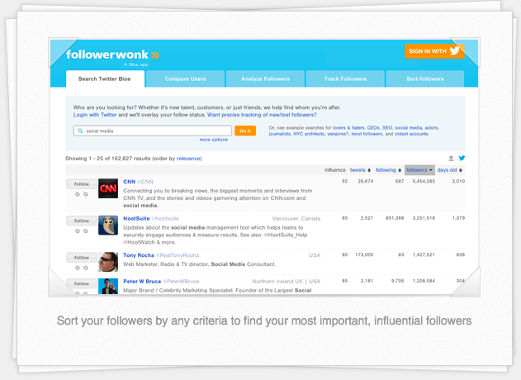Try the SEO example search
Image resolution: width=521 pixels, height=380 pixels.
tap(387, 128)
